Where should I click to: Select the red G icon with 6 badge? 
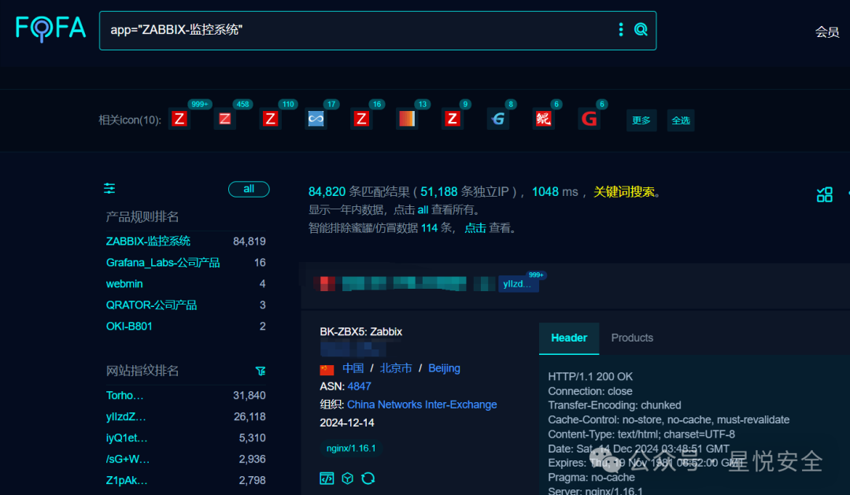coord(589,119)
